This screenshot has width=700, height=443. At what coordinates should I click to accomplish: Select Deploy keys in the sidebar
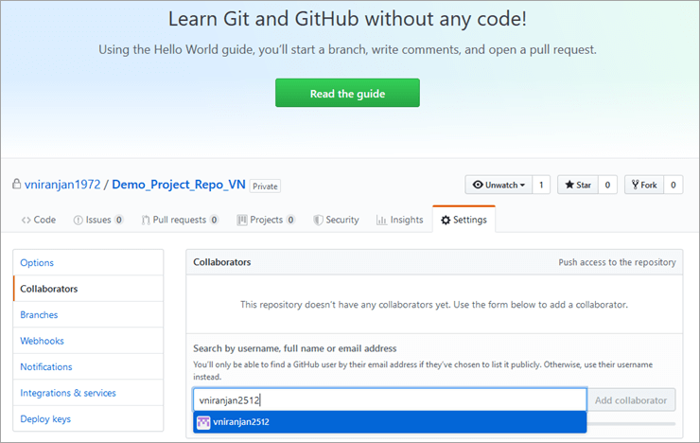tap(45, 419)
